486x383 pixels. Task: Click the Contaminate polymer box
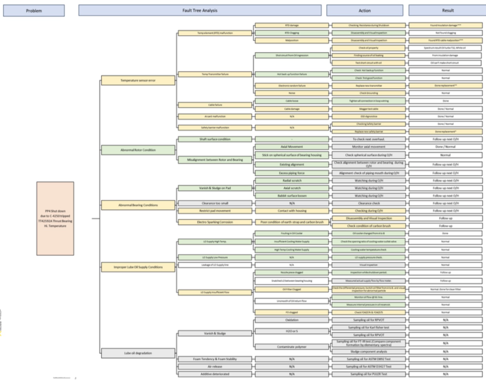292,347
